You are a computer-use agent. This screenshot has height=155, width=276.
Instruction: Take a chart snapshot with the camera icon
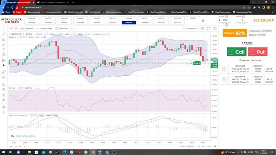coord(215,28)
